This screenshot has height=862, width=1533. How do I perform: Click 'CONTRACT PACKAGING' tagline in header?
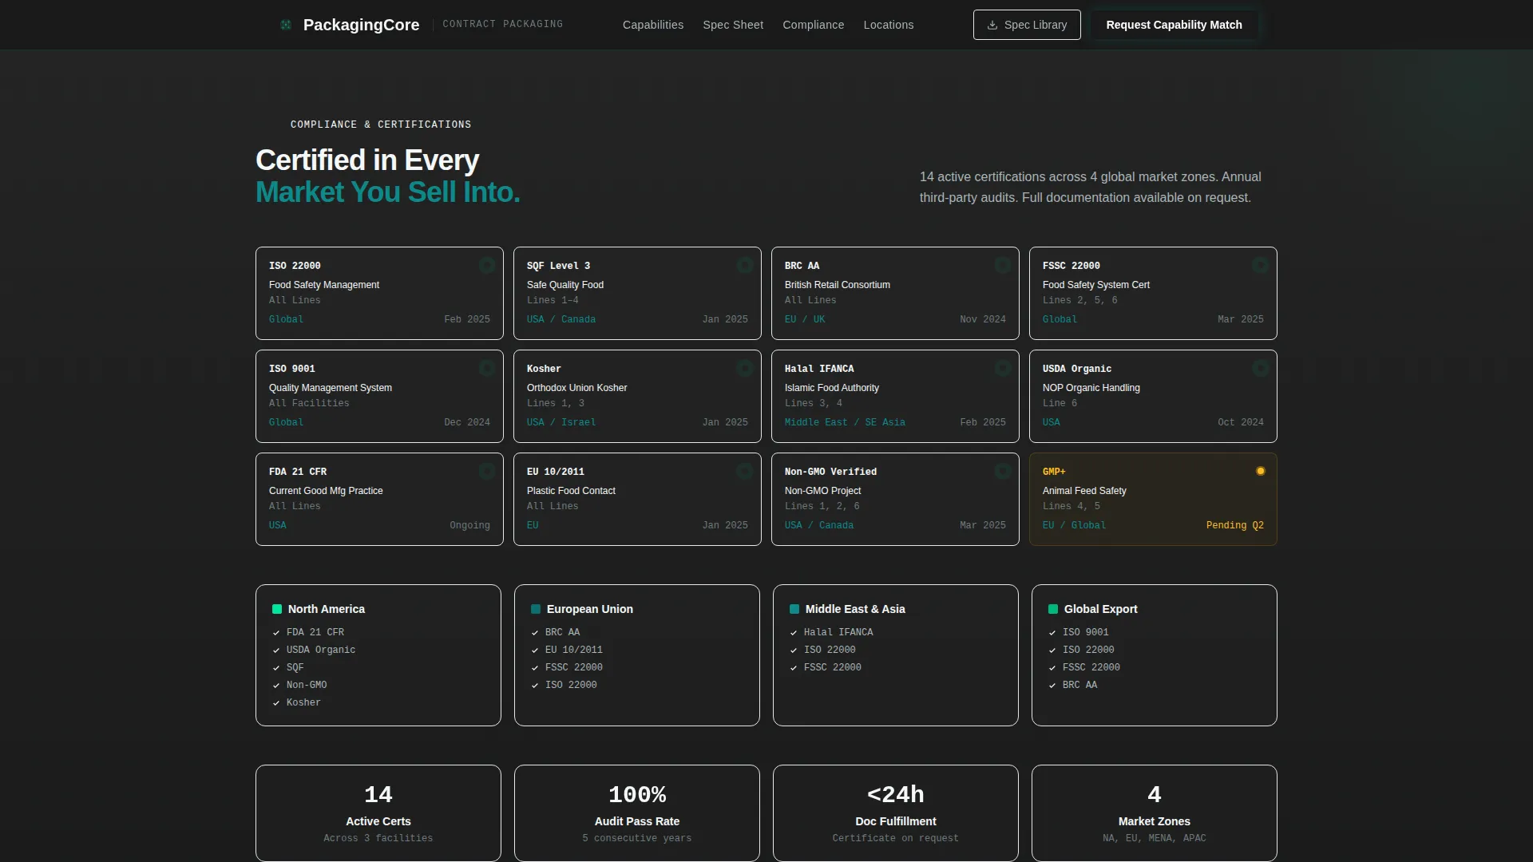click(x=503, y=25)
